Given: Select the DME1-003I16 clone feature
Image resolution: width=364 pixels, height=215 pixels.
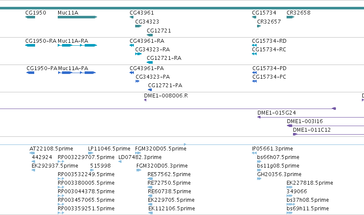Looking at the screenshot, I should tap(326, 126).
